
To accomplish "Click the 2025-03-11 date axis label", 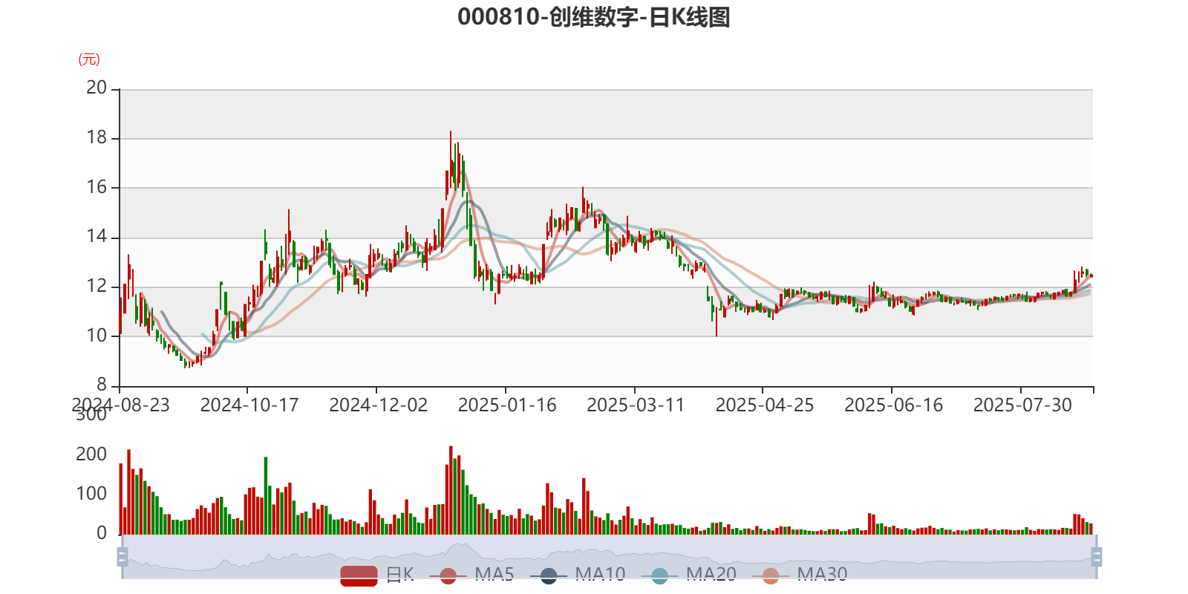I will pos(636,405).
